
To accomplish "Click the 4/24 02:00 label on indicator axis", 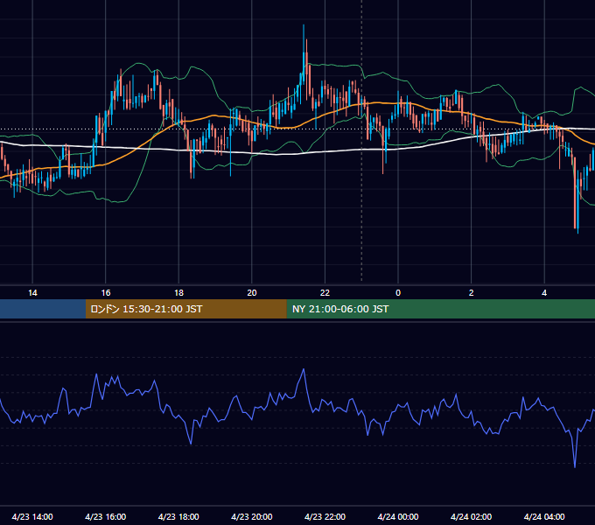I will tap(471, 516).
